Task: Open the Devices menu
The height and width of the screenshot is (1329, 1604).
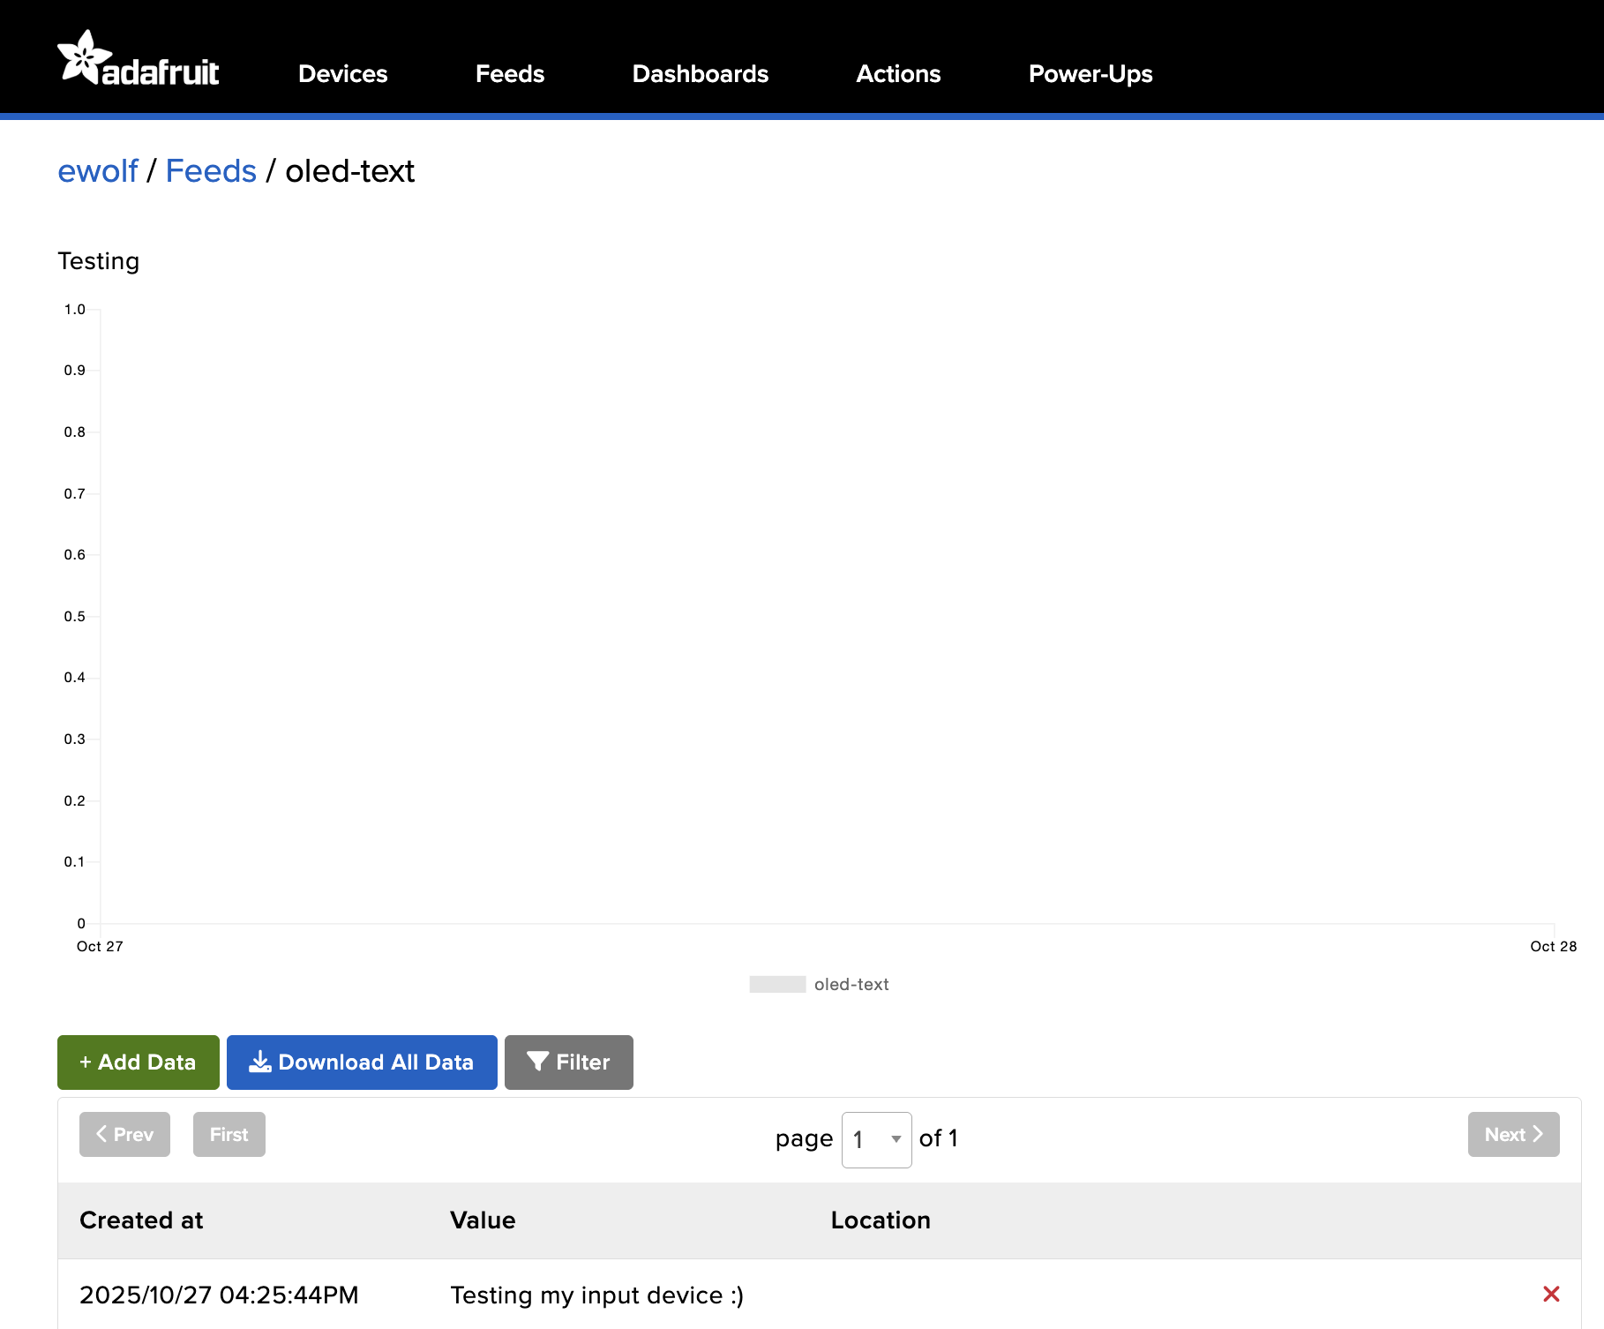Action: 342,74
